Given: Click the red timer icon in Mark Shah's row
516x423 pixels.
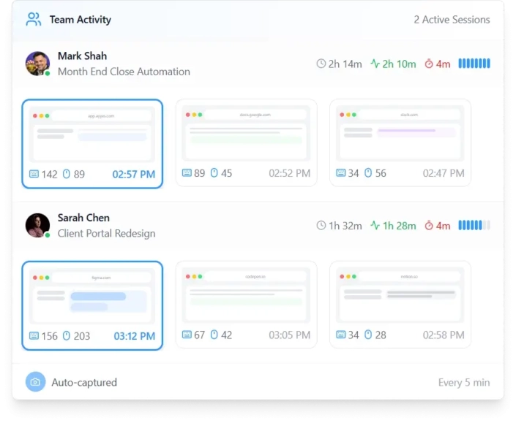Looking at the screenshot, I should click(429, 64).
